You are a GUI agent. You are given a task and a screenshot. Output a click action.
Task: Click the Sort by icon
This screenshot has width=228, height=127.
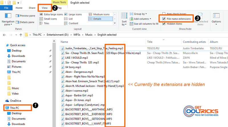pyautogui.click(x=124, y=19)
